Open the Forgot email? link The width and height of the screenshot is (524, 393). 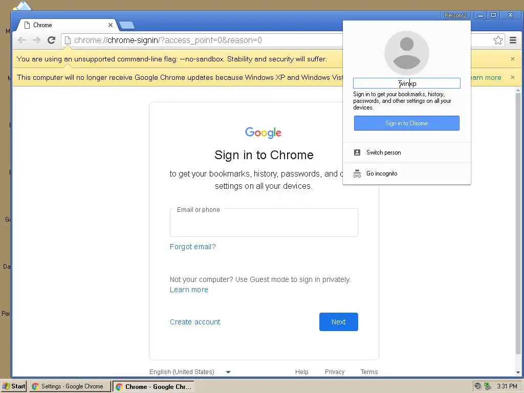(x=193, y=247)
